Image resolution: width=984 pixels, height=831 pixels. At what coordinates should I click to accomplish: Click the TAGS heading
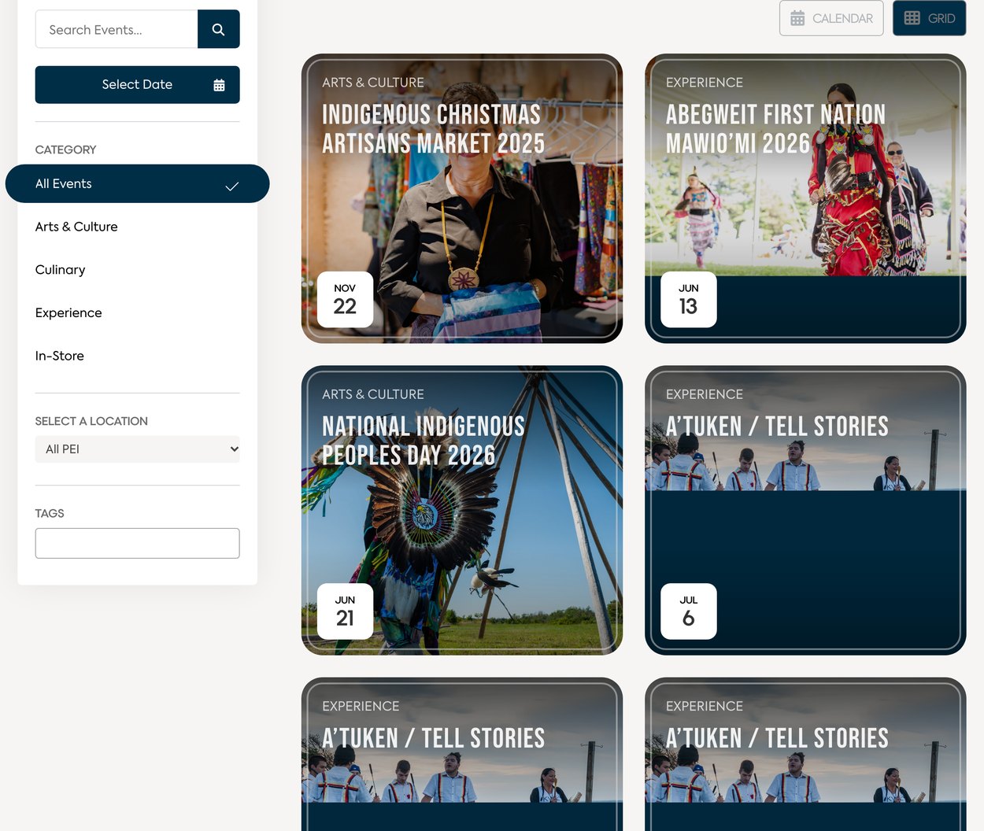(x=50, y=513)
